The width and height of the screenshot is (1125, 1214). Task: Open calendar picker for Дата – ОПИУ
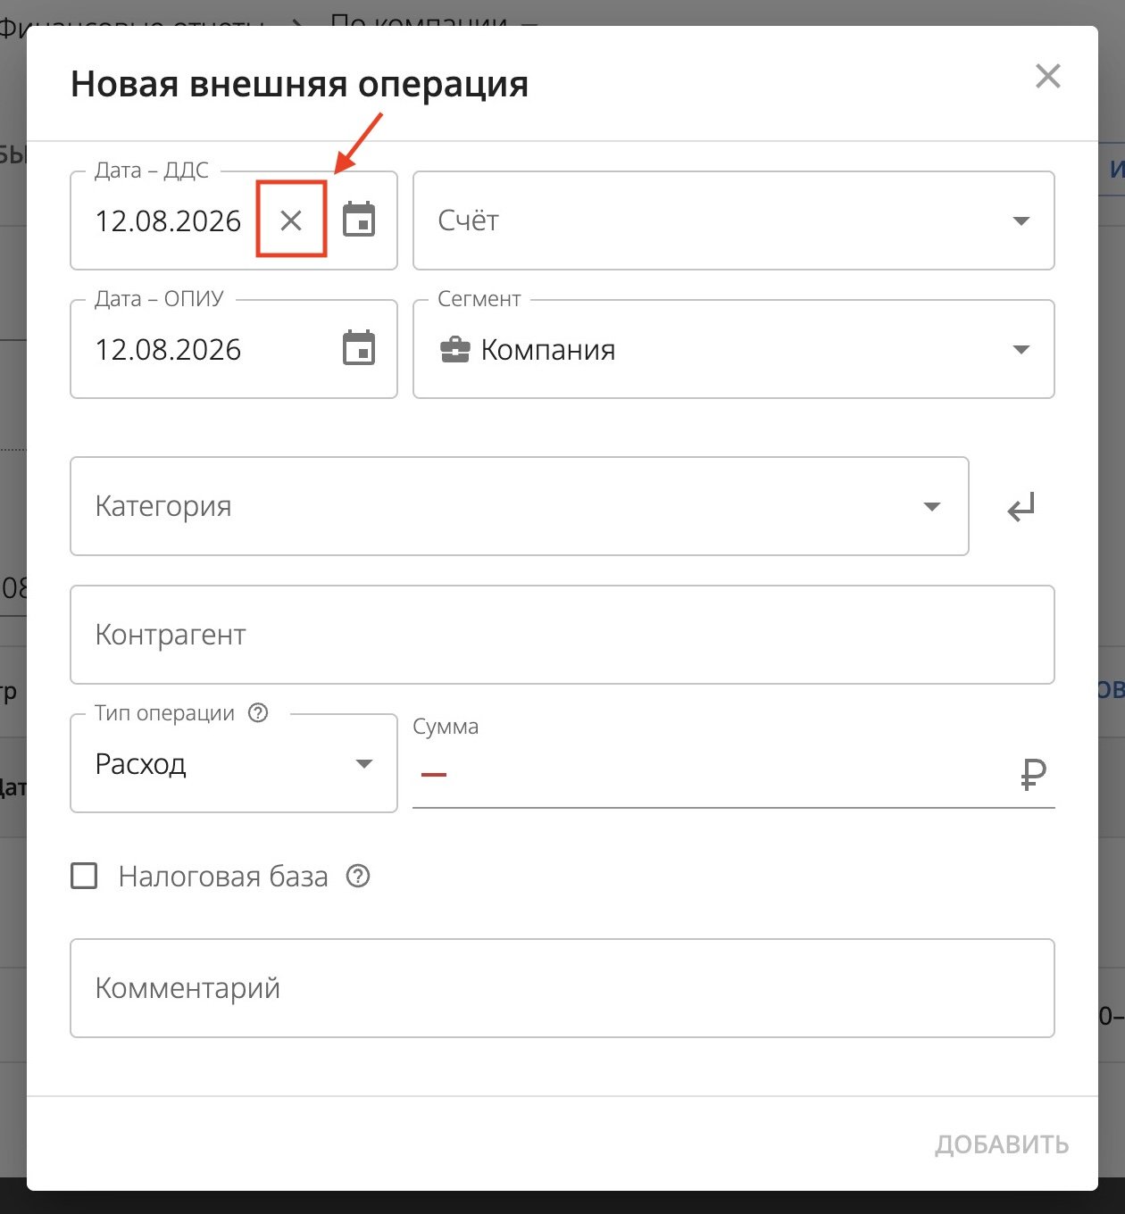point(359,348)
